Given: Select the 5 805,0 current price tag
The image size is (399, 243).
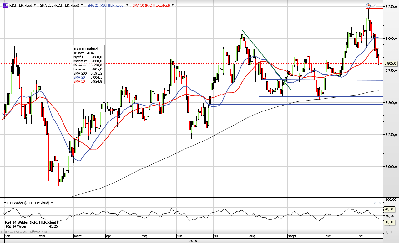Looking at the screenshot, I should (x=391, y=63).
